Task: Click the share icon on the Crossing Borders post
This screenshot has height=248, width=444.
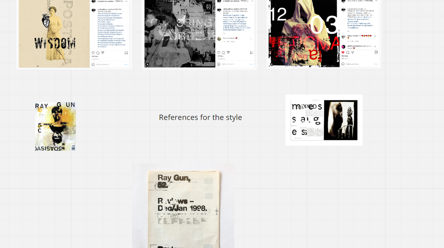Action: pyautogui.click(x=228, y=52)
